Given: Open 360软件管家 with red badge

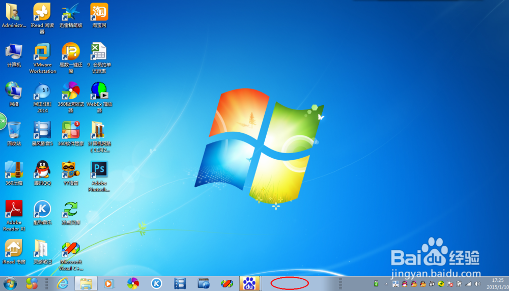Looking at the screenshot, I should point(71,134).
